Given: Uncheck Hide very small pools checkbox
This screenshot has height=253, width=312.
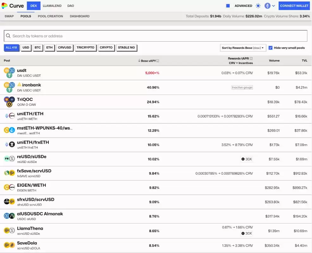Looking at the screenshot, I should pos(271,48).
